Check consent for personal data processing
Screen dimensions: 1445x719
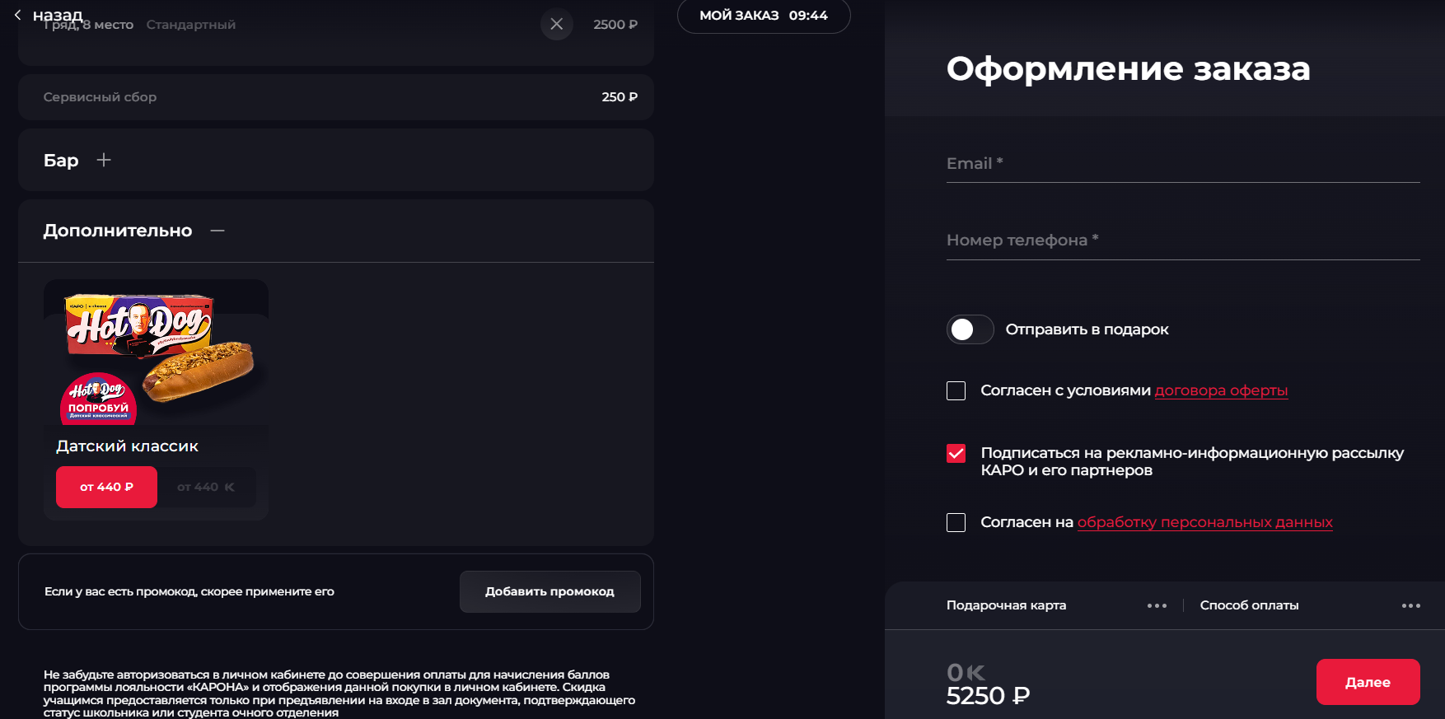tap(956, 522)
